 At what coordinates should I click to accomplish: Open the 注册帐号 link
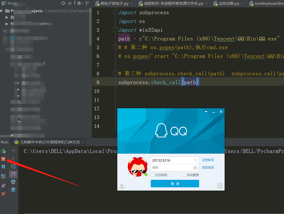(x=208, y=160)
